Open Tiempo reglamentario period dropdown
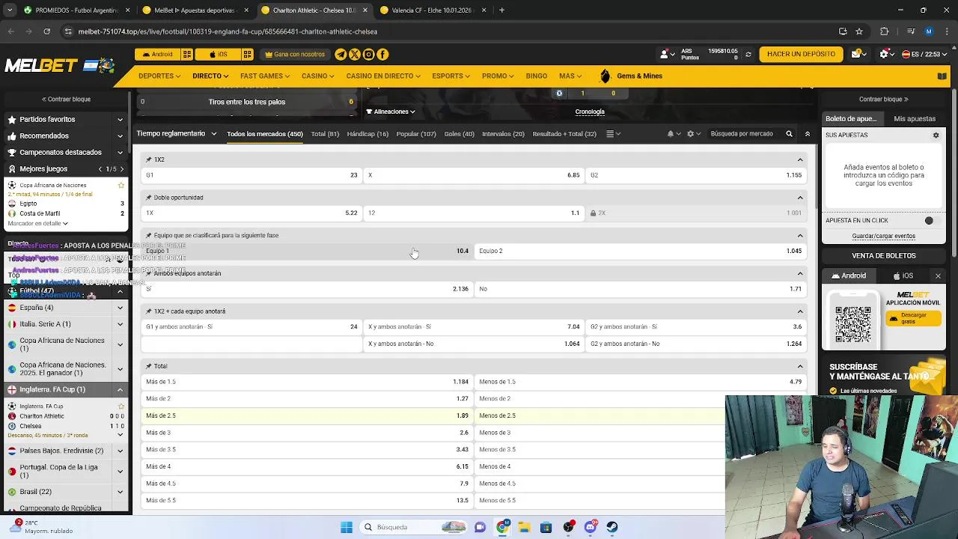The width and height of the screenshot is (958, 539). [177, 133]
